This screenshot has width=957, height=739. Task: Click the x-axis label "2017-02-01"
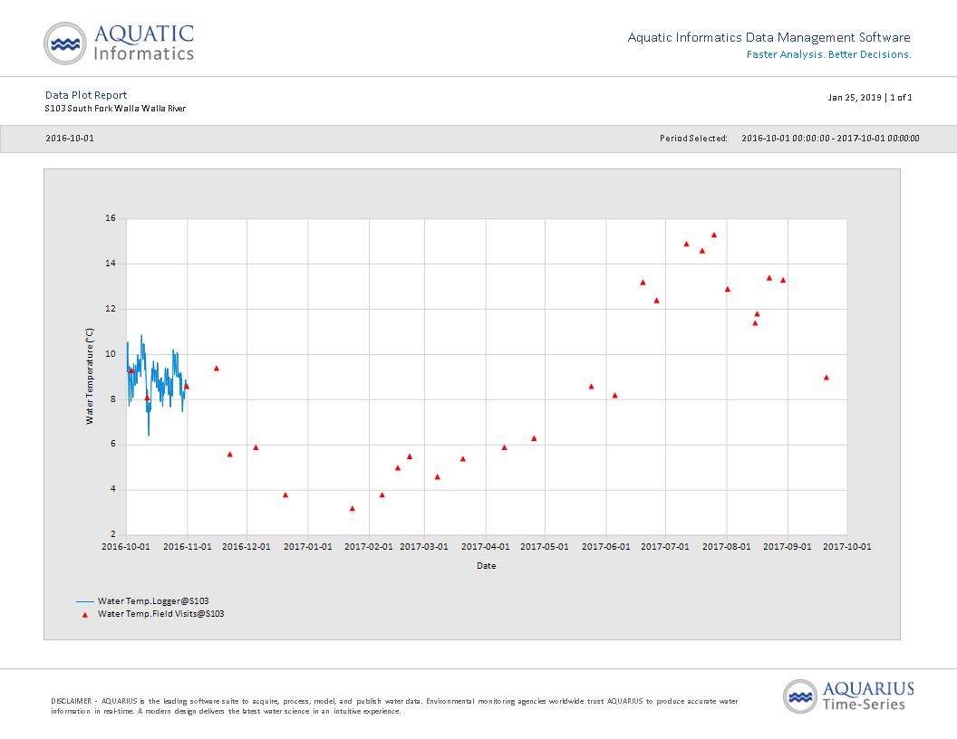pyautogui.click(x=369, y=547)
